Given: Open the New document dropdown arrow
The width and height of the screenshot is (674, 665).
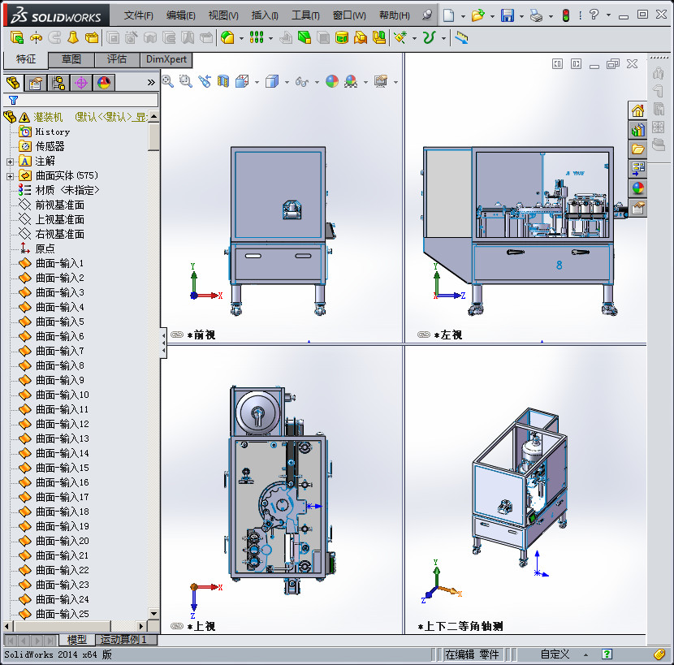Looking at the screenshot, I should [x=463, y=16].
